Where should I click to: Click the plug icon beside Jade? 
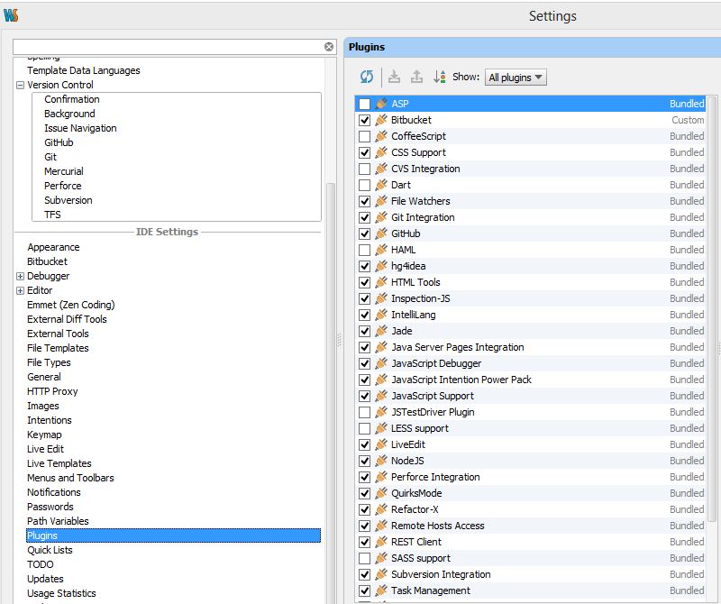381,331
